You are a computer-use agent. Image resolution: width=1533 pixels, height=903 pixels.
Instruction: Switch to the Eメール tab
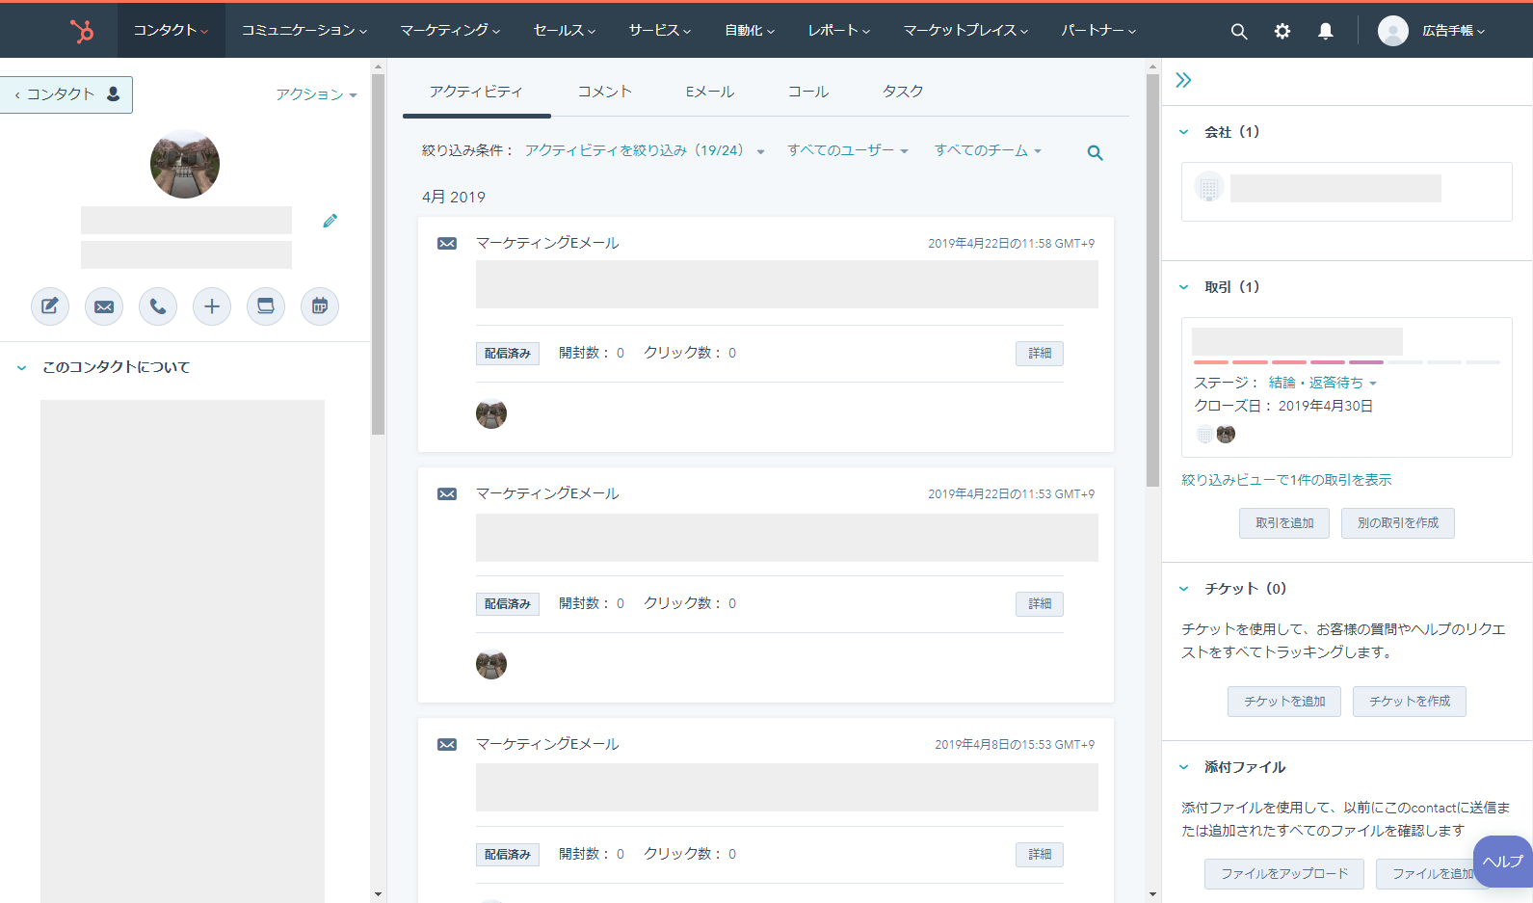710,92
